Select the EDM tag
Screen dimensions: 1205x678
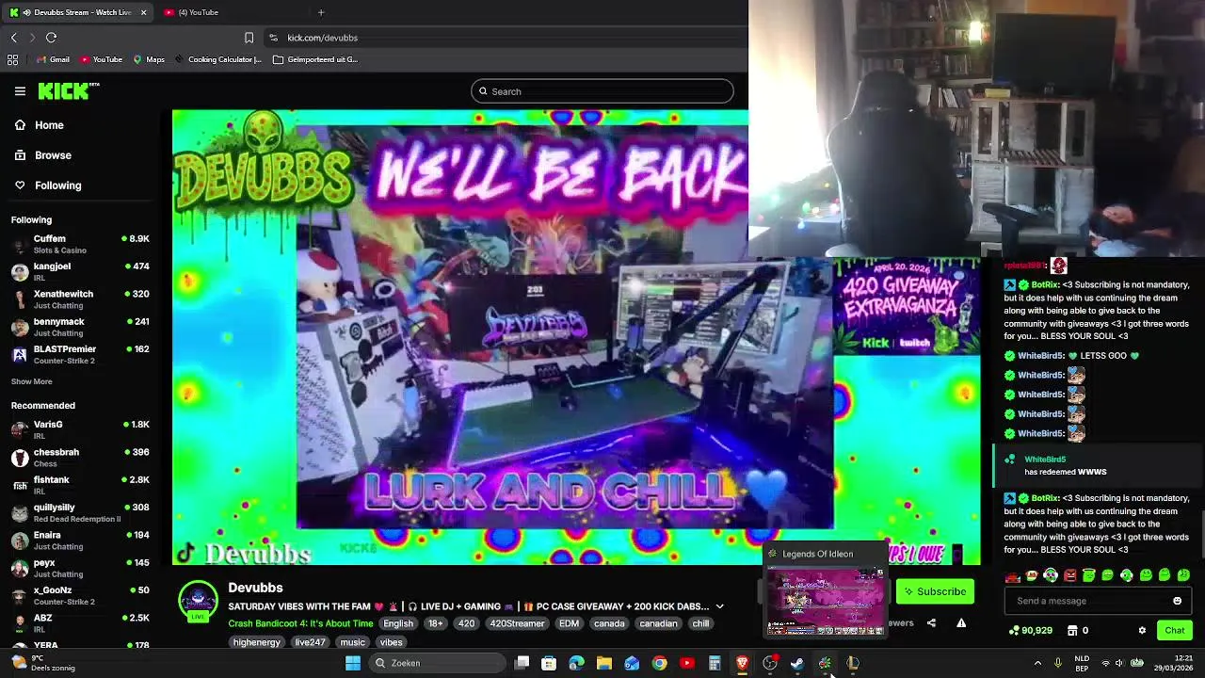pos(569,623)
